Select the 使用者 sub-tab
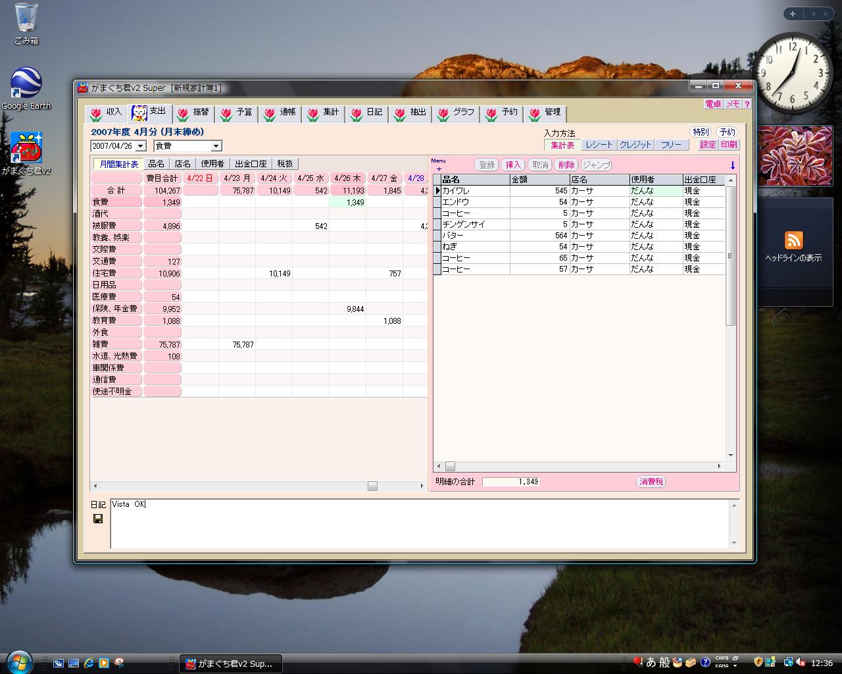 212,164
